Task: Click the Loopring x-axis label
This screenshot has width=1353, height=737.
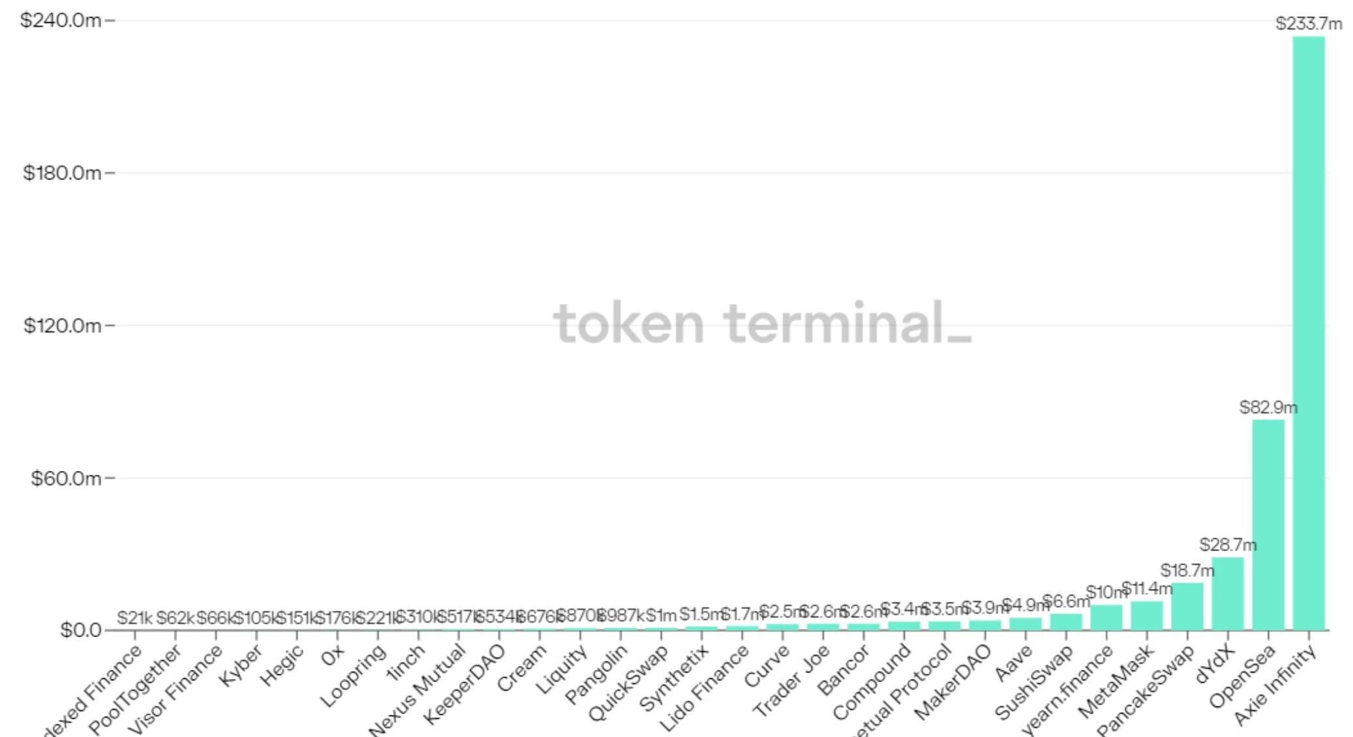Action: (353, 676)
